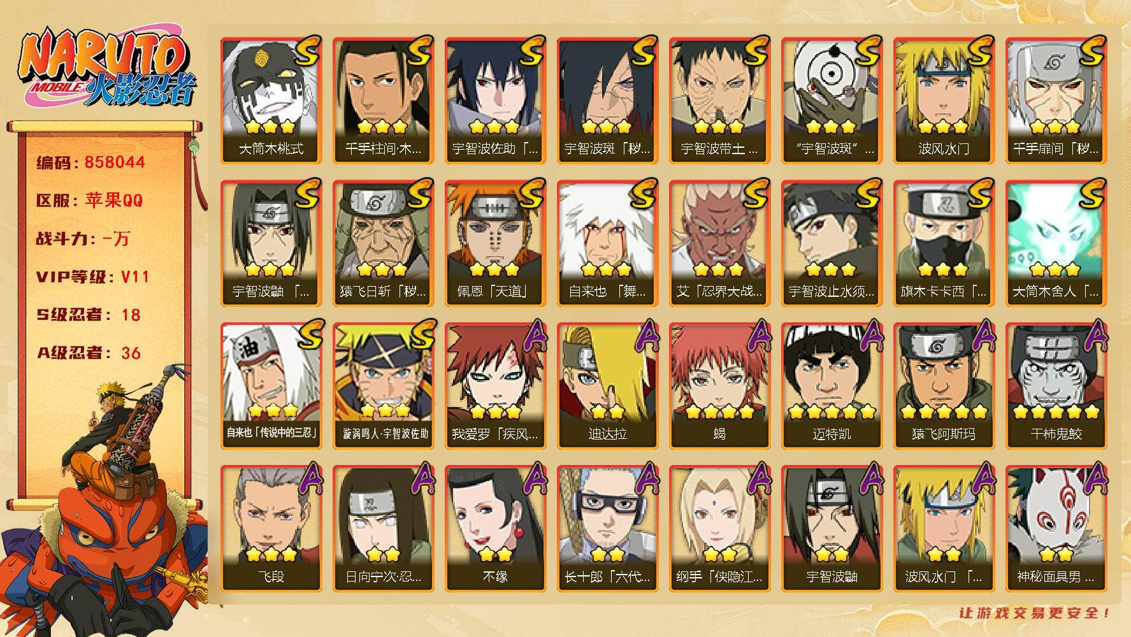Click the 飞段 ninja card
The height and width of the screenshot is (637, 1131).
pos(271,528)
